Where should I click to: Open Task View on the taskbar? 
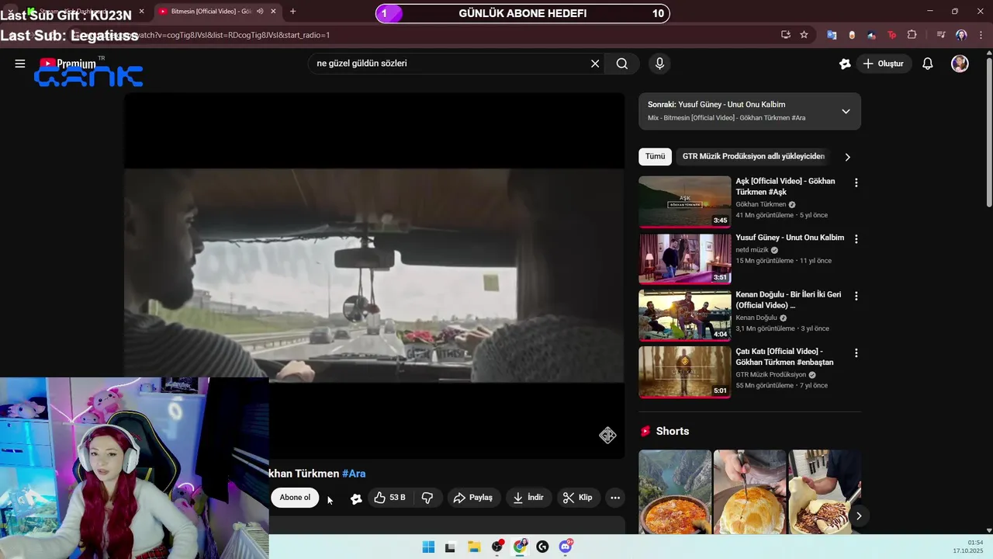(450, 547)
